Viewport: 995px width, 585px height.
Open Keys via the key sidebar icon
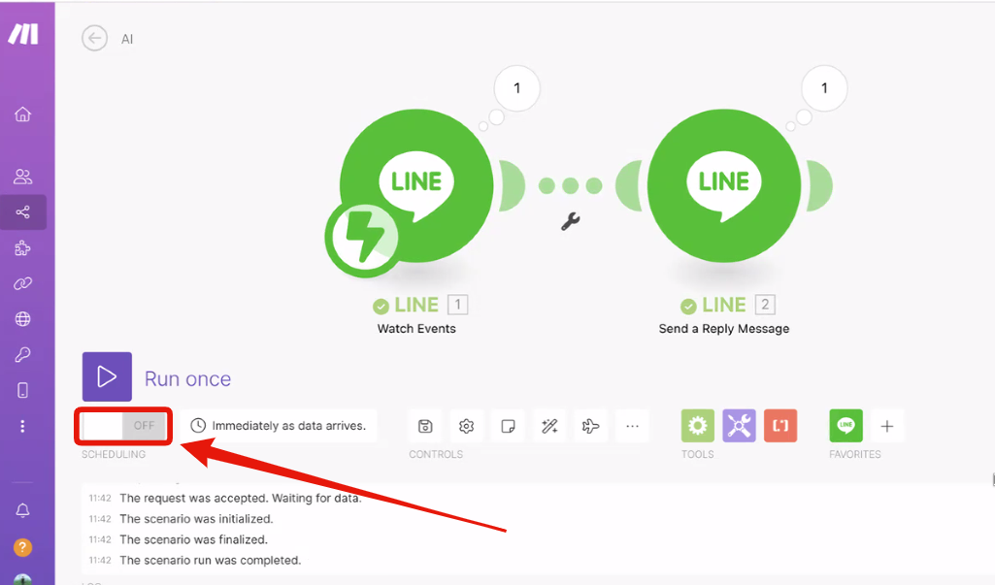[23, 355]
